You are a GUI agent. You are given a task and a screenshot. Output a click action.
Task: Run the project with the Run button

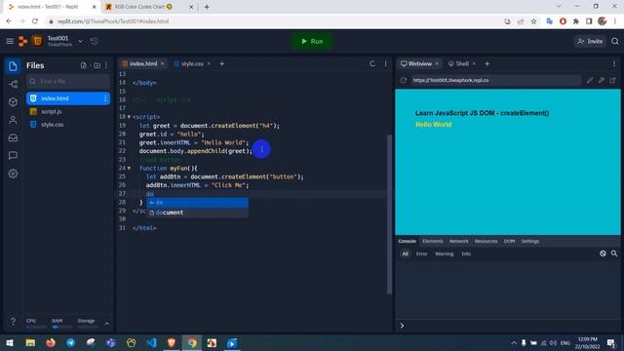coord(312,41)
